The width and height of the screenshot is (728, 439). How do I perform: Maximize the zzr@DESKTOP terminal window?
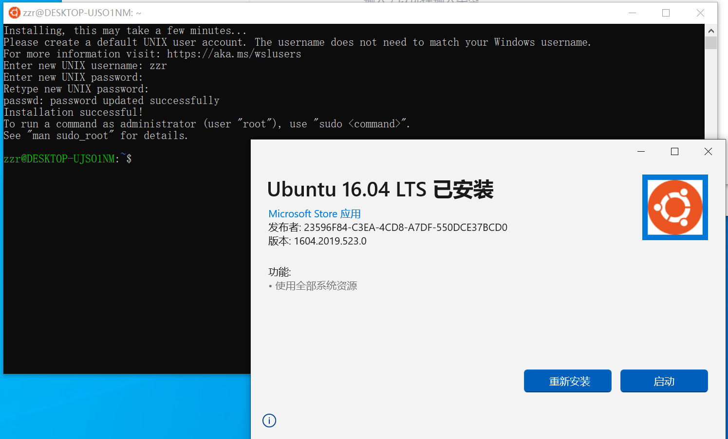tap(666, 13)
